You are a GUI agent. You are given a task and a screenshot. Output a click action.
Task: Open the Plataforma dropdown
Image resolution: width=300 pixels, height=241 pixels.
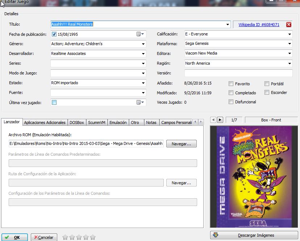tap(289, 43)
